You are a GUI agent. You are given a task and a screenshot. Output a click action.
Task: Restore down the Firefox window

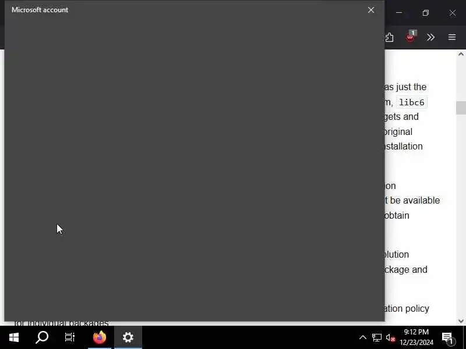click(426, 13)
